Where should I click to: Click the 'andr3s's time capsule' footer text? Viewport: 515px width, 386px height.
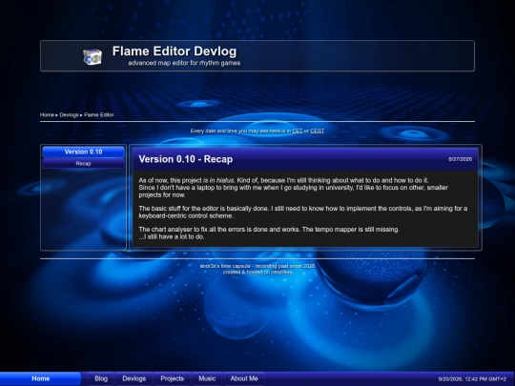tap(257, 266)
